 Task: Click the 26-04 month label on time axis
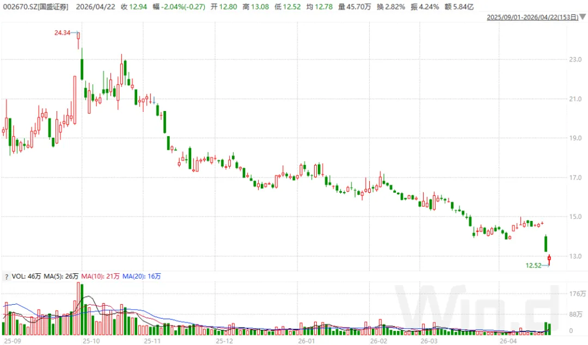point(508,341)
